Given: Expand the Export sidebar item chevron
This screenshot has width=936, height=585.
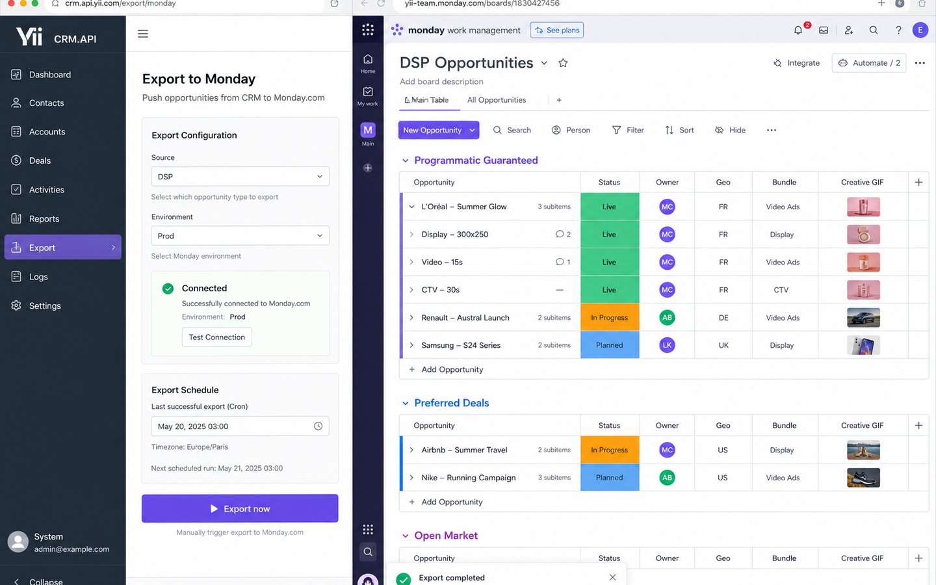Looking at the screenshot, I should coord(113,248).
